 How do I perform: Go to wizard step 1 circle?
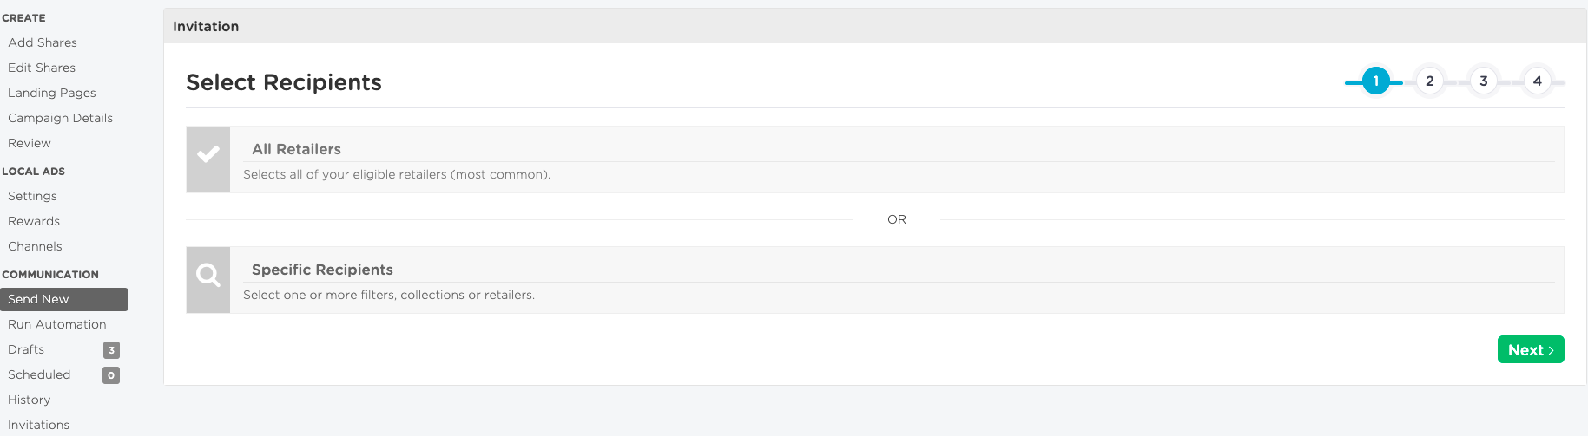1376,81
